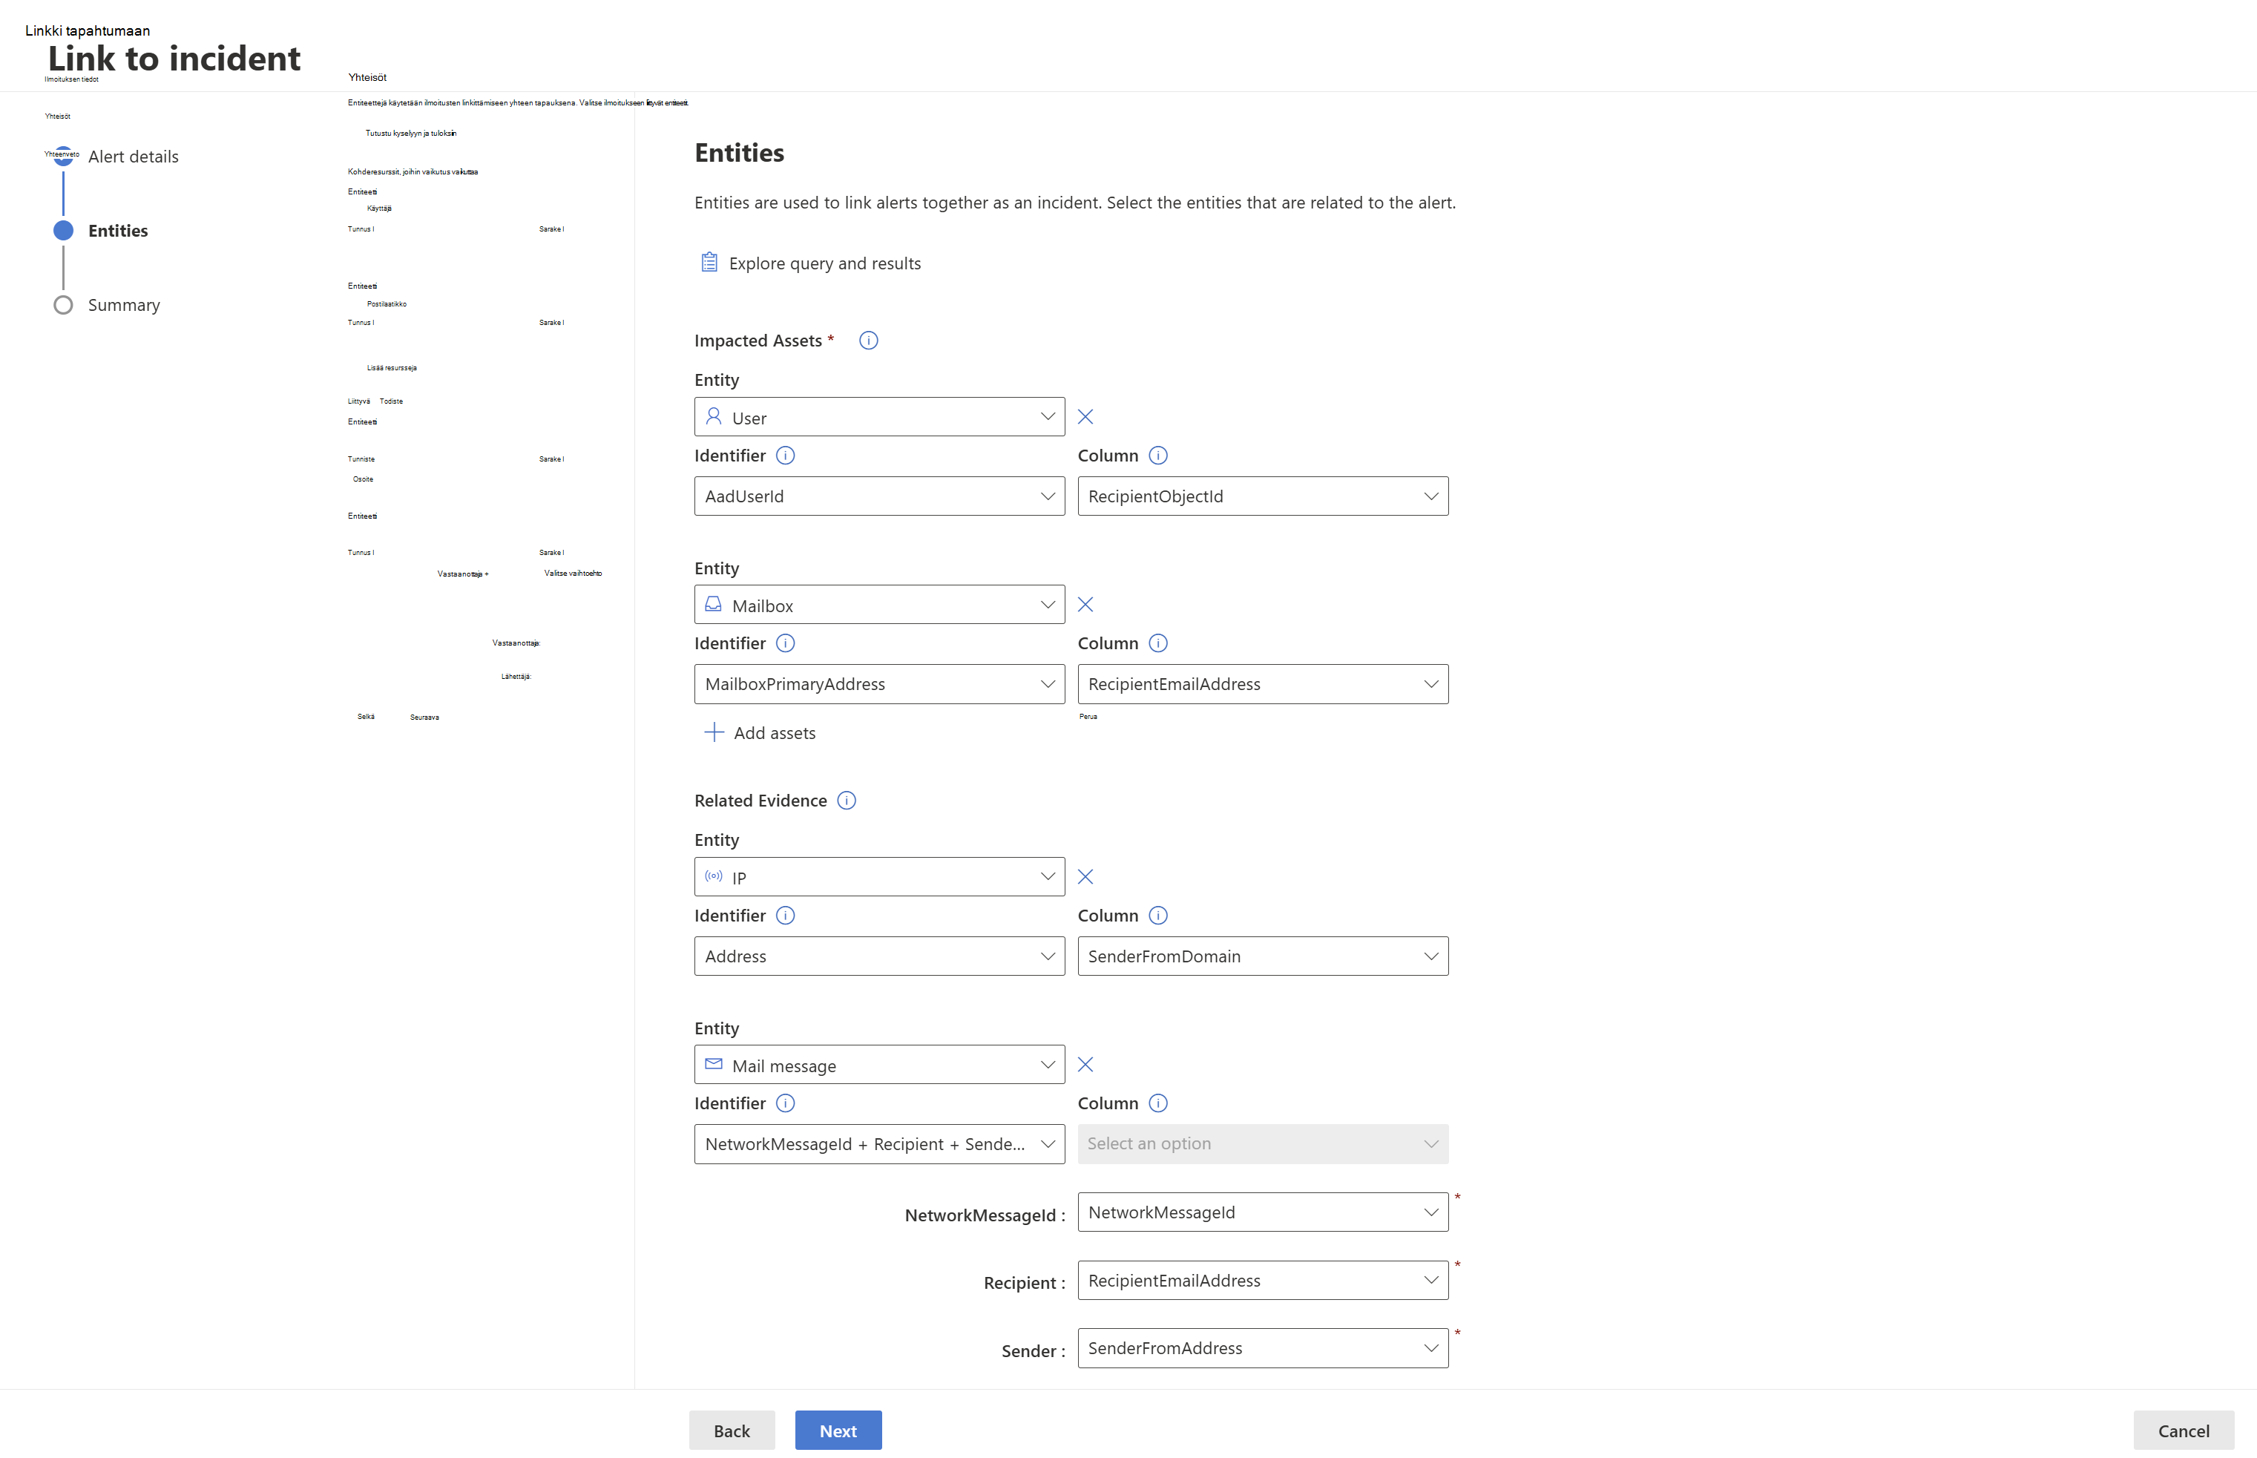Remove the IP entity with X icon
The width and height of the screenshot is (2257, 1458).
tap(1085, 877)
